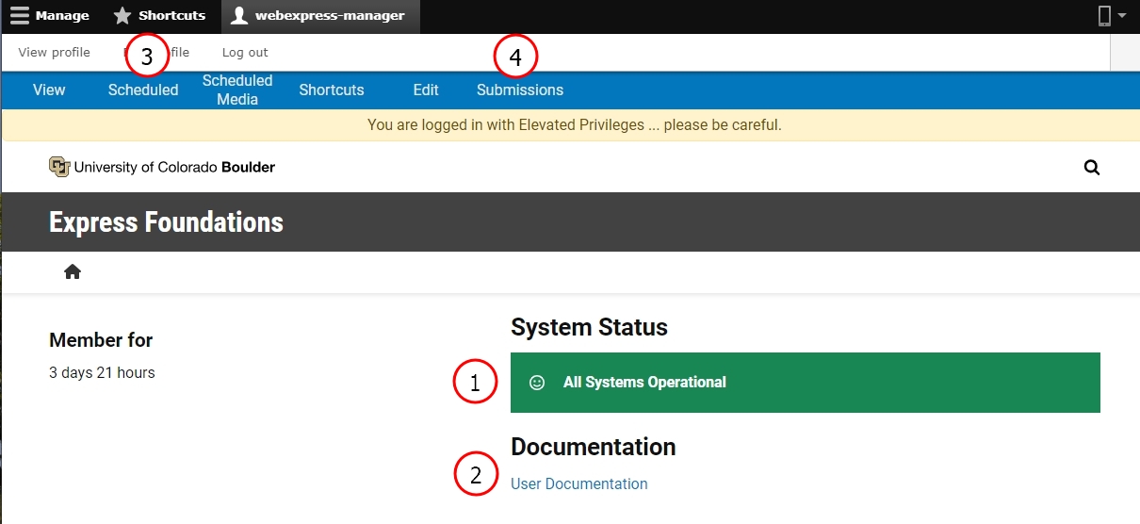Click the Member for heading

click(x=101, y=340)
